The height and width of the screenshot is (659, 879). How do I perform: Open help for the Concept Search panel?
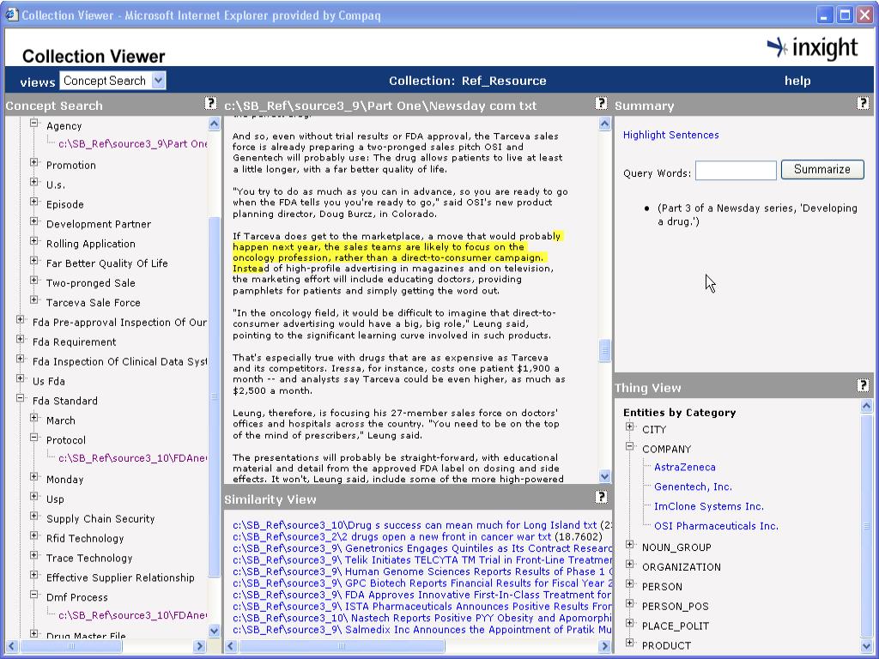point(210,103)
